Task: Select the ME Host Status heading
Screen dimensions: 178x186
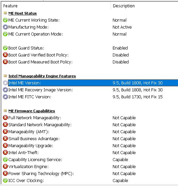Action: point(23,13)
